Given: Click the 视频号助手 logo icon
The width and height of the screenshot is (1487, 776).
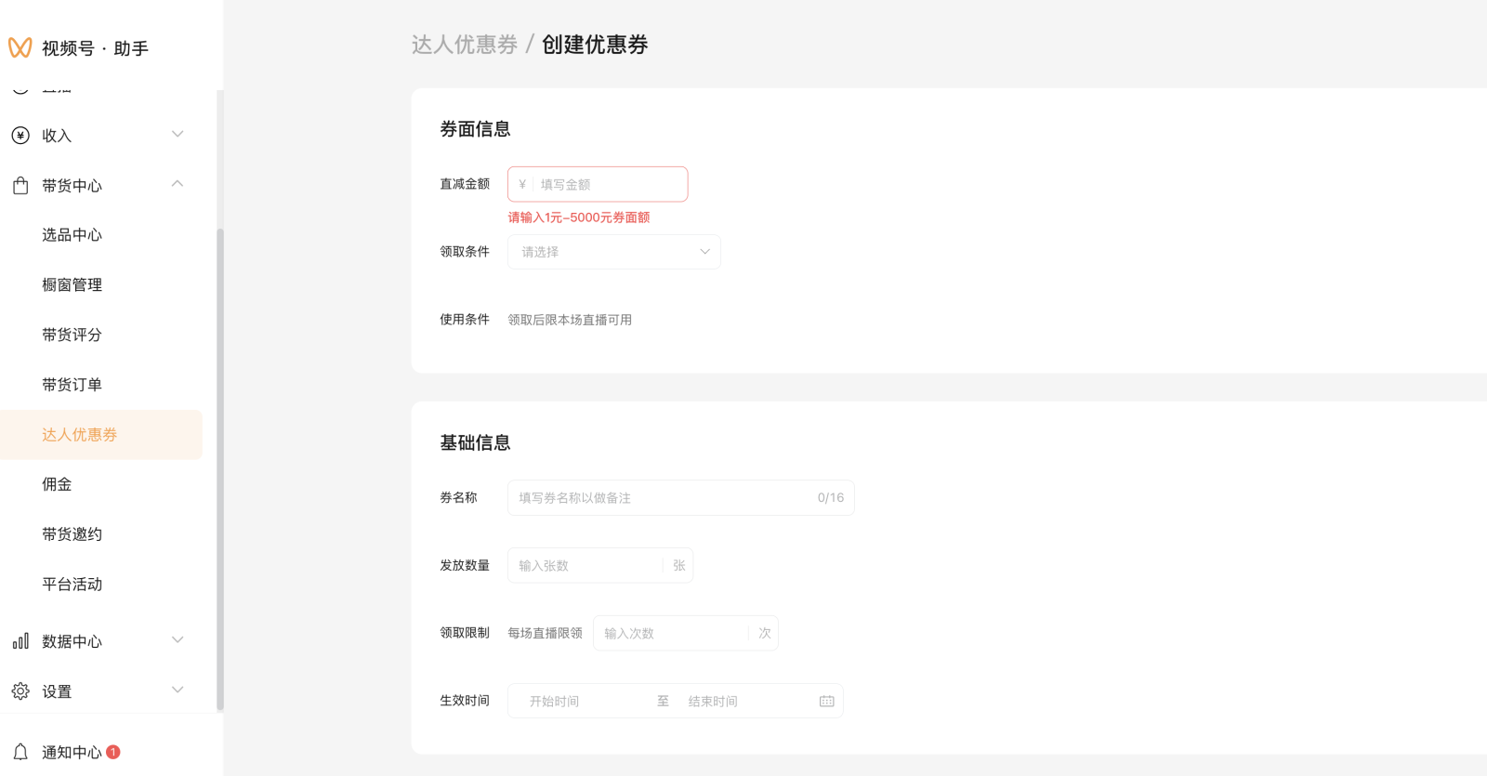Looking at the screenshot, I should pos(20,47).
